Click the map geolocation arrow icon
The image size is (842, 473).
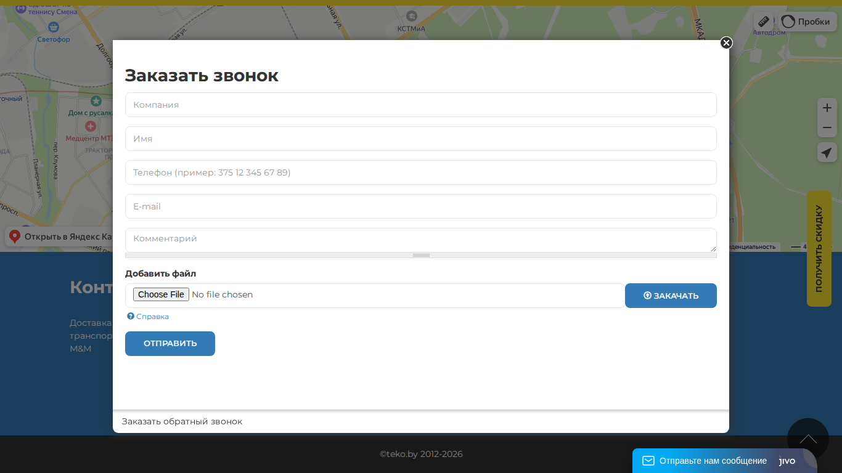[827, 152]
